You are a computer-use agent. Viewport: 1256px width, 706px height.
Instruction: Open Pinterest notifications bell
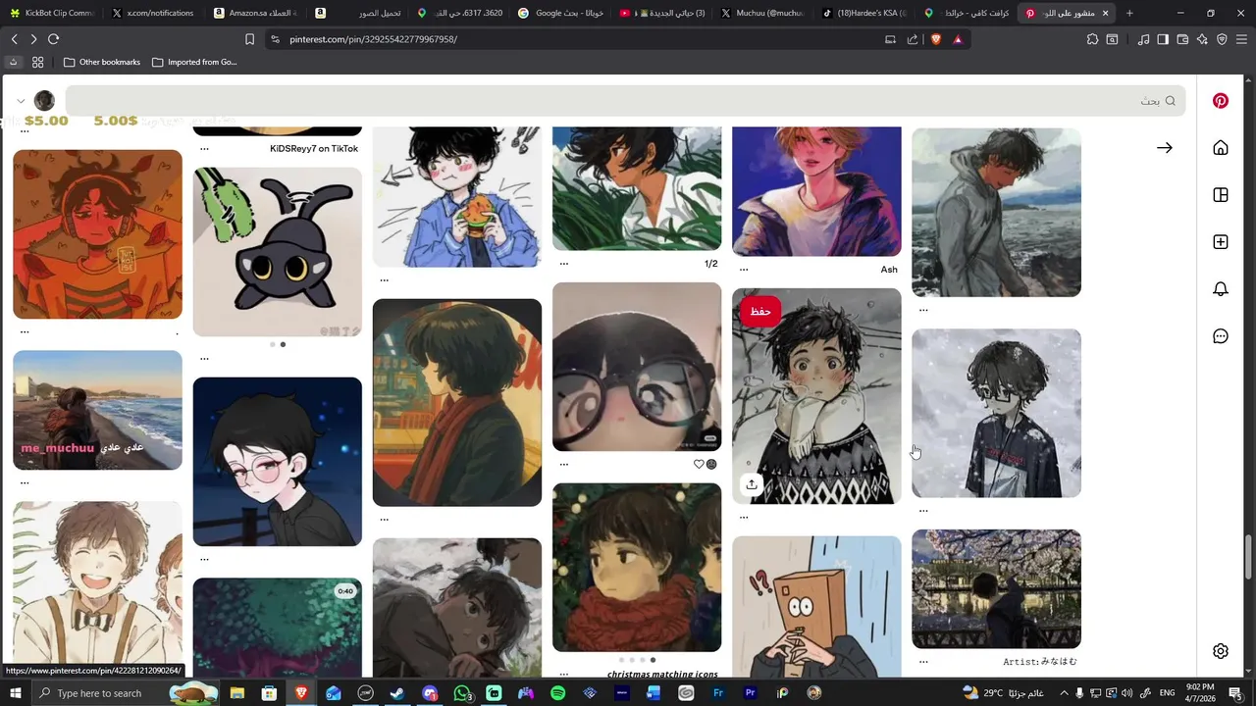tap(1221, 289)
